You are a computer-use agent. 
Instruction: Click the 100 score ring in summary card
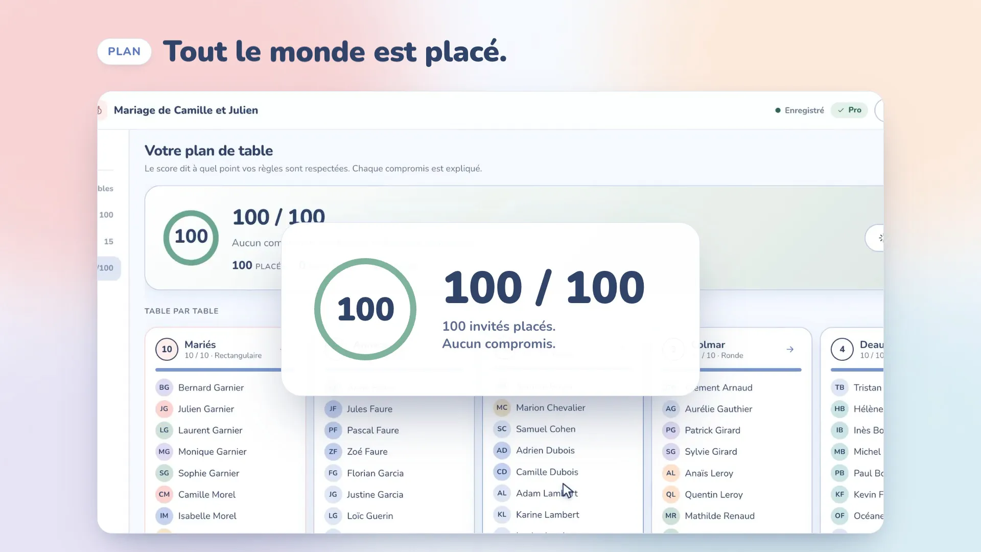191,238
